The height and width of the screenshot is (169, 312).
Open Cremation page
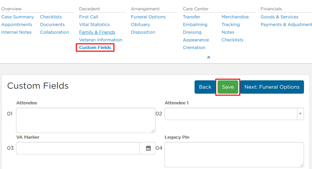(x=194, y=48)
